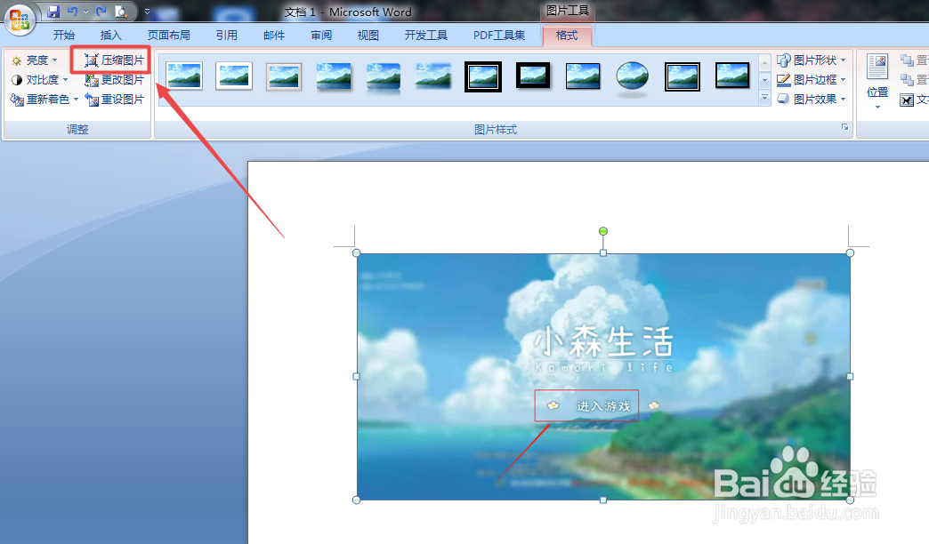The height and width of the screenshot is (544, 929).
Task: Click the Office button logo
Action: click(x=20, y=19)
